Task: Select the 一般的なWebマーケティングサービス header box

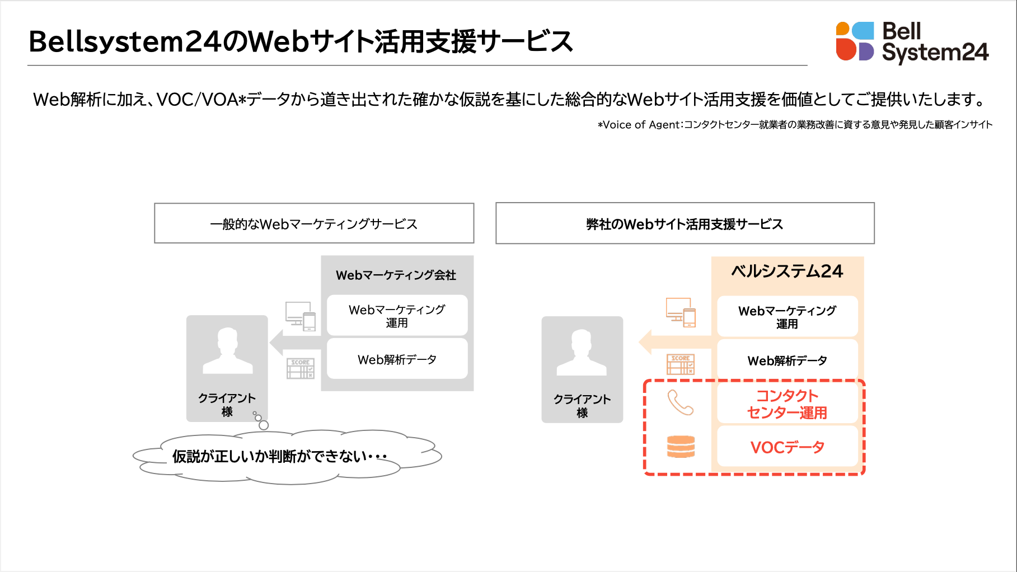Action: [314, 223]
